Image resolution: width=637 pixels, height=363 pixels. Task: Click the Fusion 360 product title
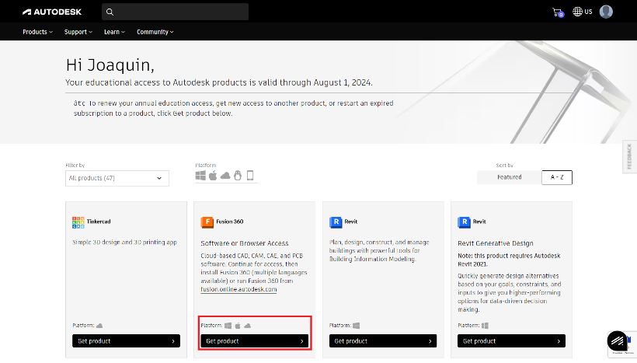[229, 222]
